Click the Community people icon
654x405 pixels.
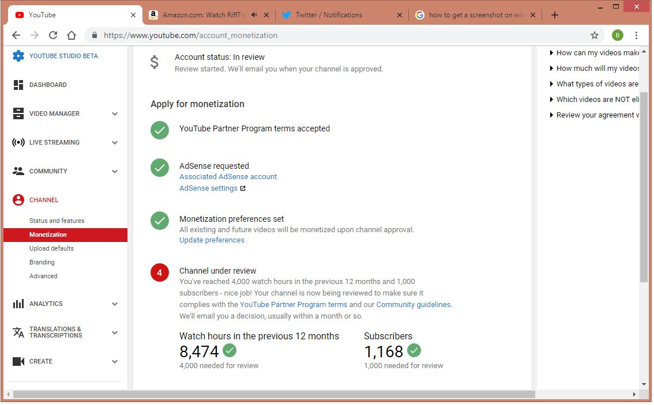point(18,171)
